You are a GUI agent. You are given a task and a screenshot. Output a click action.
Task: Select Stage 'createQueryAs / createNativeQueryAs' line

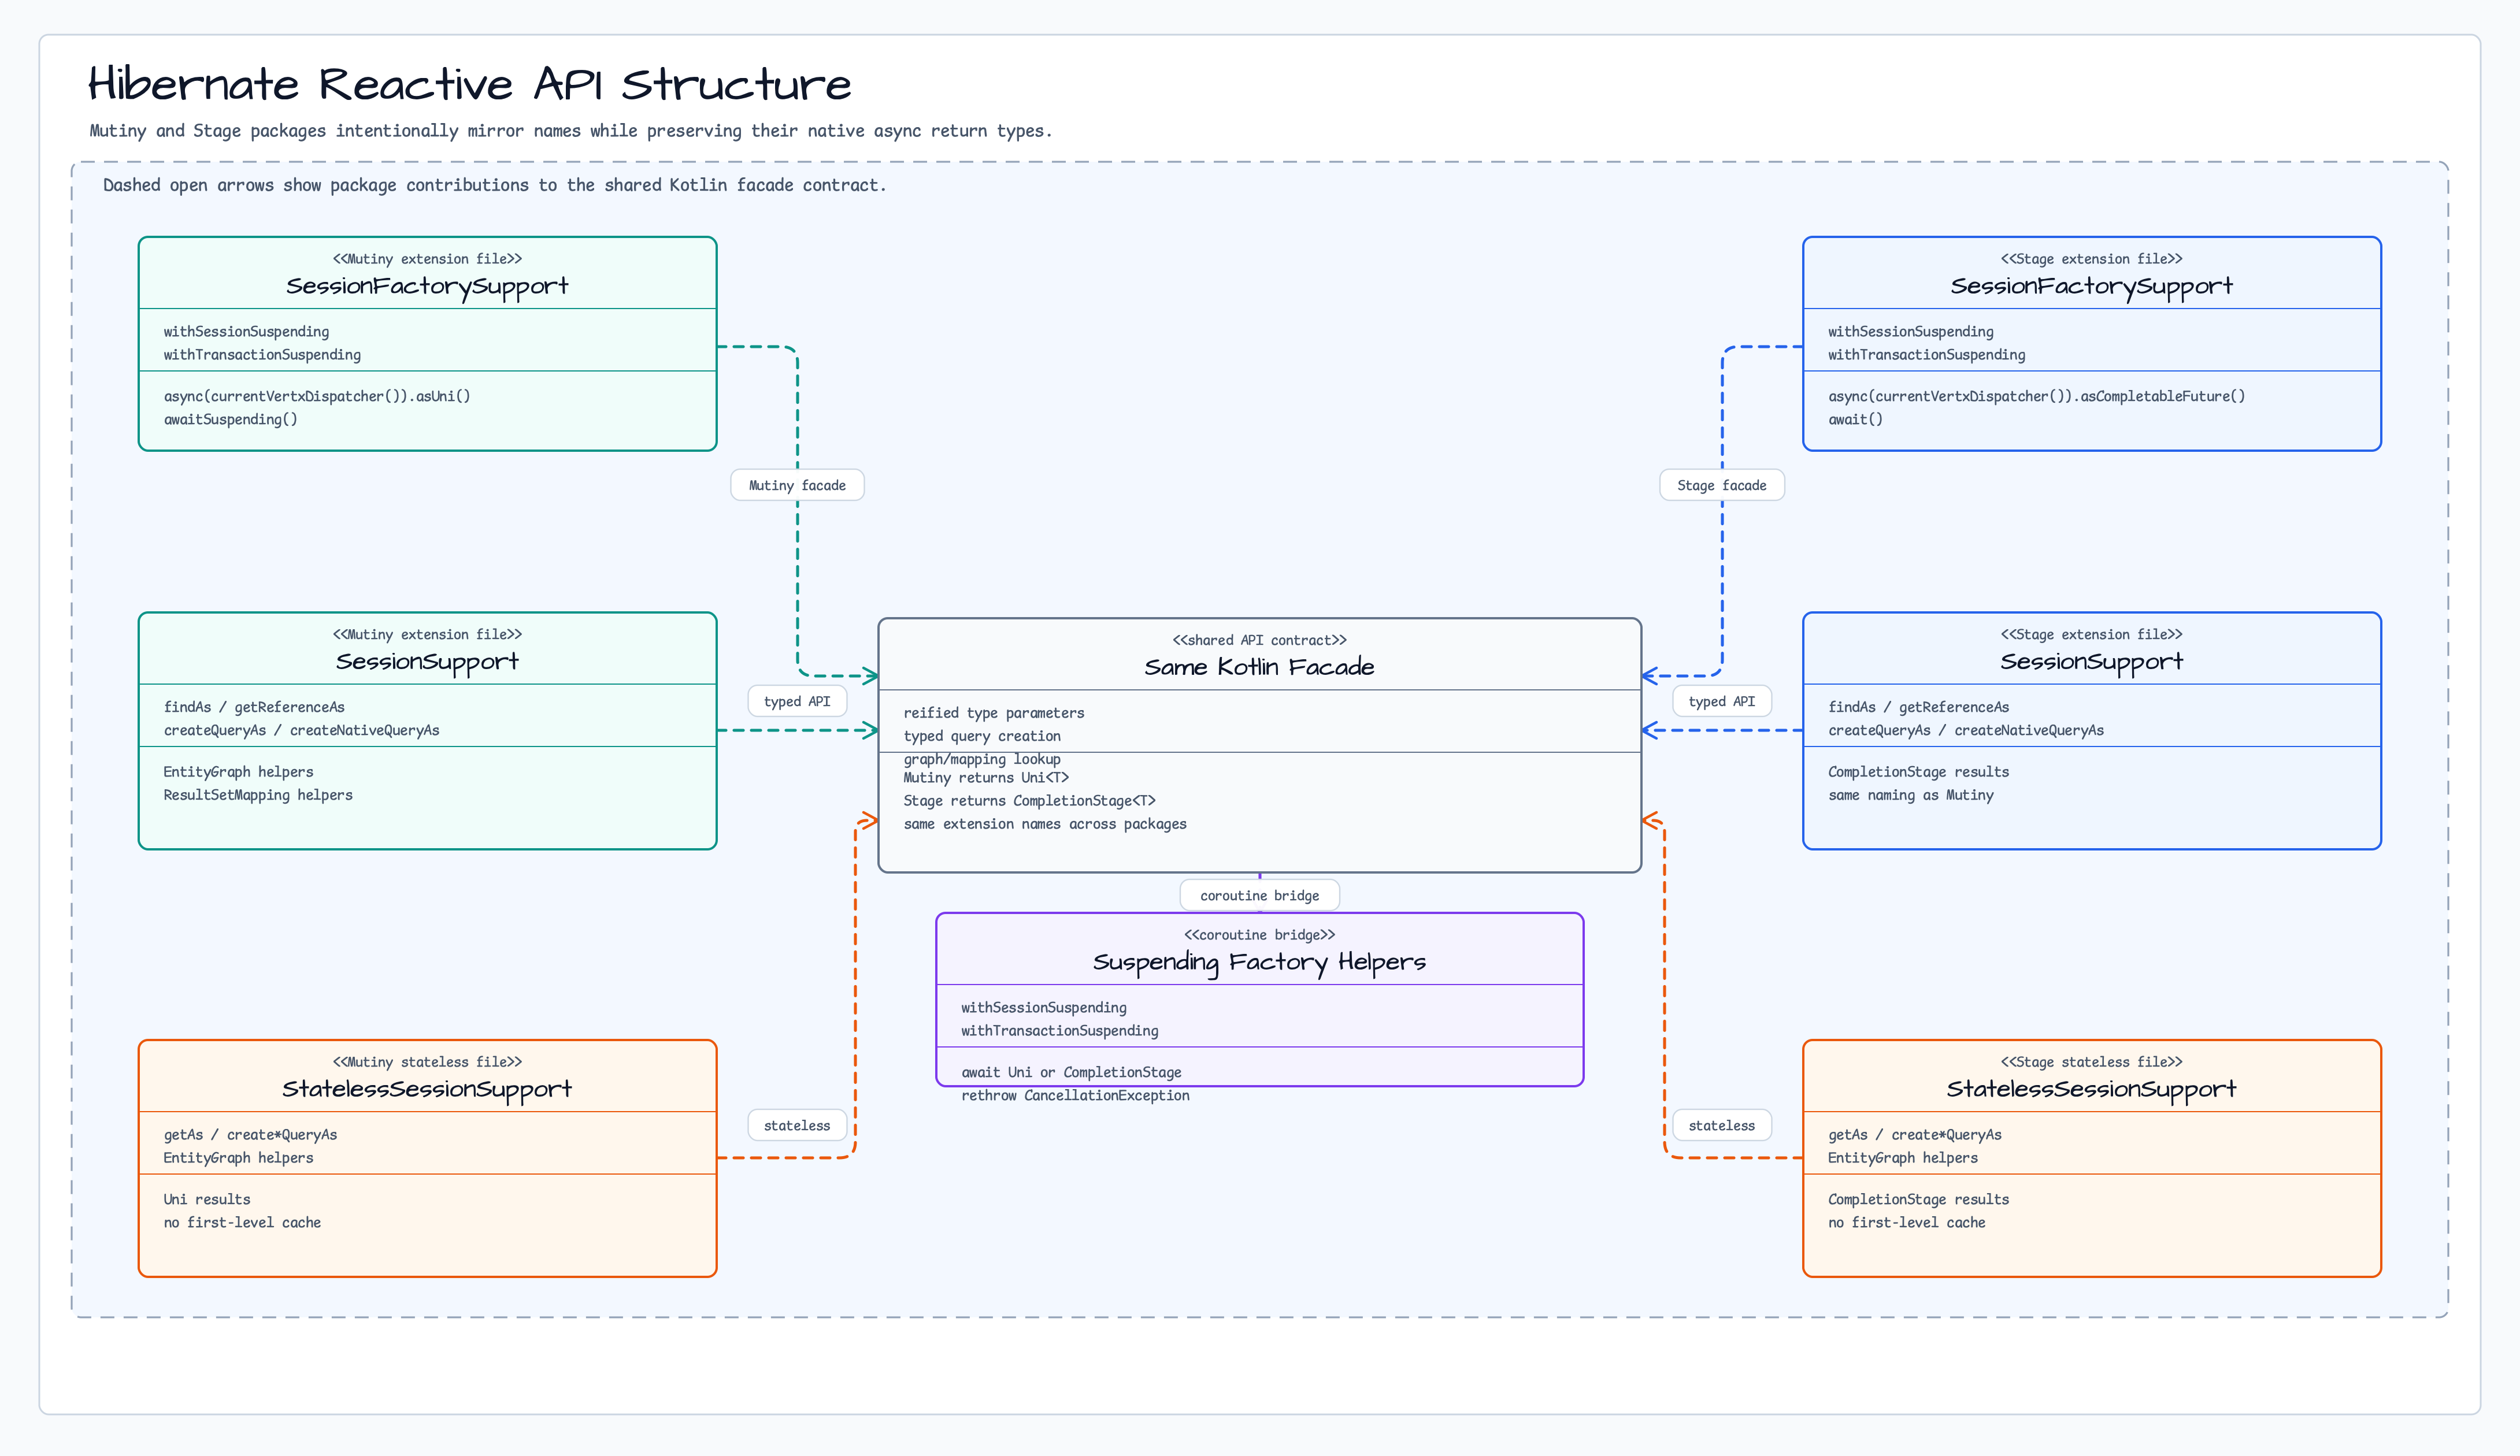(x=1966, y=730)
